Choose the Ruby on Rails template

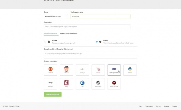66,84
